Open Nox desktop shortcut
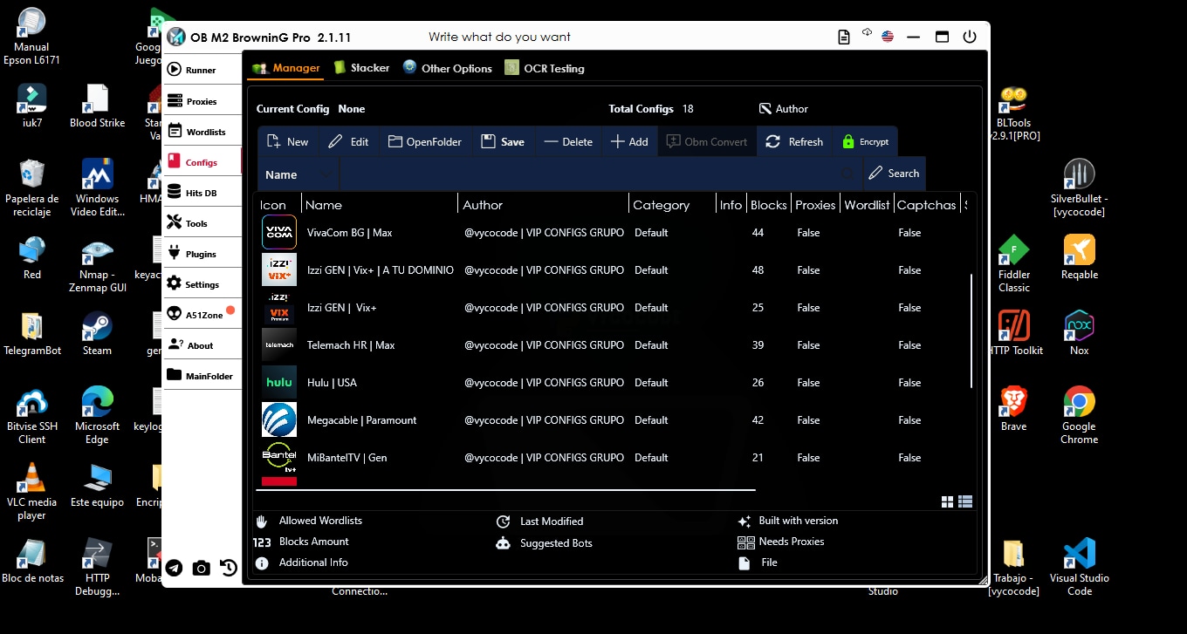This screenshot has height=634, width=1187. pyautogui.click(x=1080, y=333)
